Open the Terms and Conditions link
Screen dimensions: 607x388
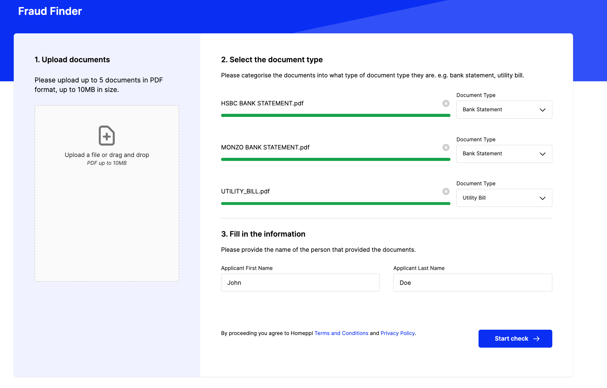click(341, 333)
